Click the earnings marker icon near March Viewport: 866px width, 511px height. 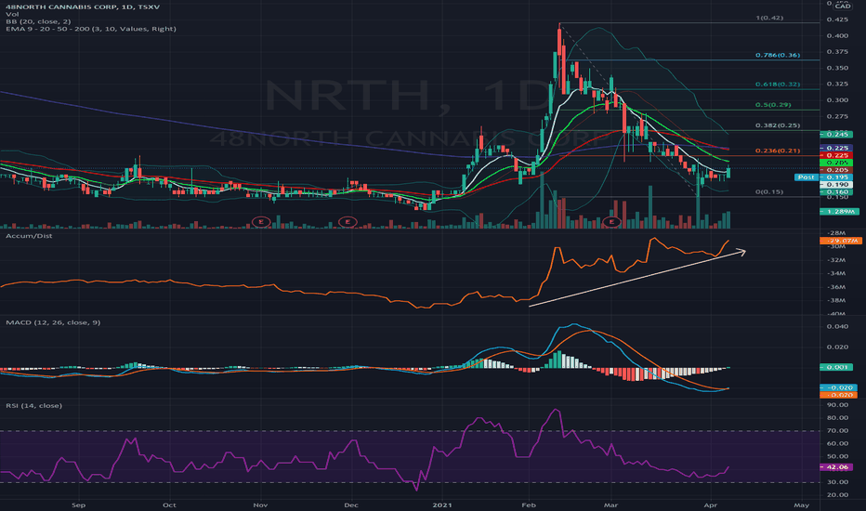(611, 221)
